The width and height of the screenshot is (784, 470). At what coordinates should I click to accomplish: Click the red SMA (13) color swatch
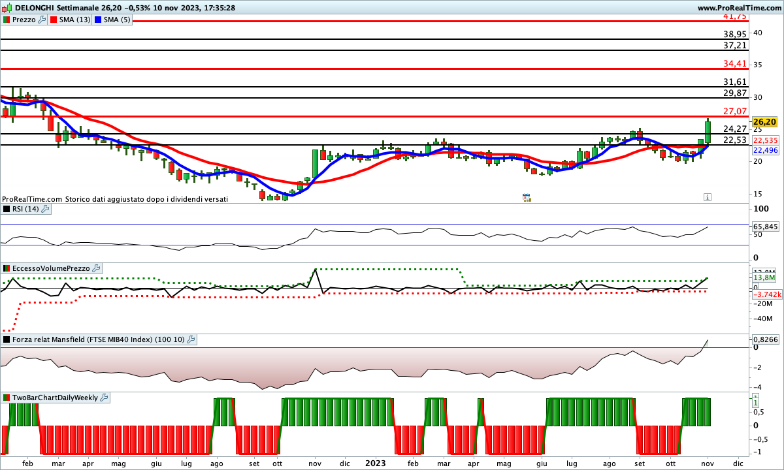point(54,20)
